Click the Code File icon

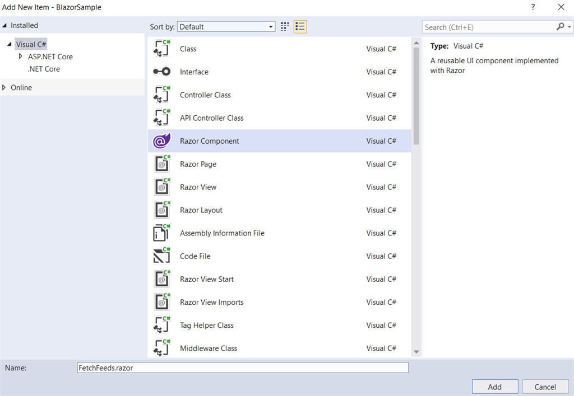pyautogui.click(x=162, y=256)
